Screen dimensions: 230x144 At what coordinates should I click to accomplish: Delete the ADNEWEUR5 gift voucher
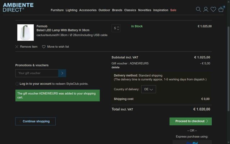click(x=115, y=67)
